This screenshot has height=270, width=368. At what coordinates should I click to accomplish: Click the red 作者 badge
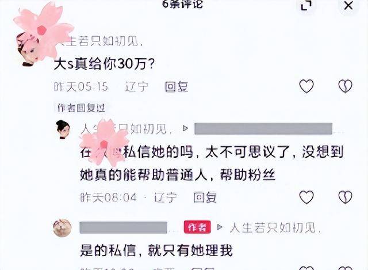(x=197, y=227)
